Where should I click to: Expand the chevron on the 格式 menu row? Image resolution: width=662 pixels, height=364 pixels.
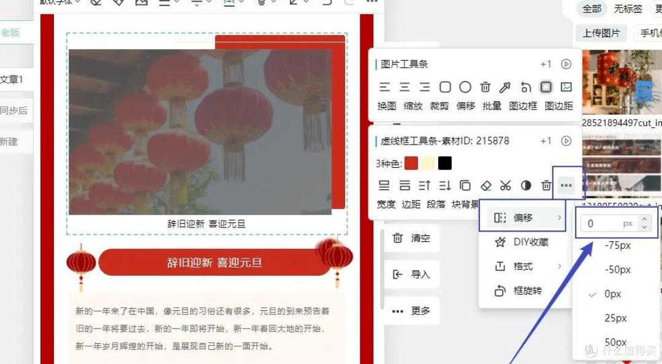560,266
